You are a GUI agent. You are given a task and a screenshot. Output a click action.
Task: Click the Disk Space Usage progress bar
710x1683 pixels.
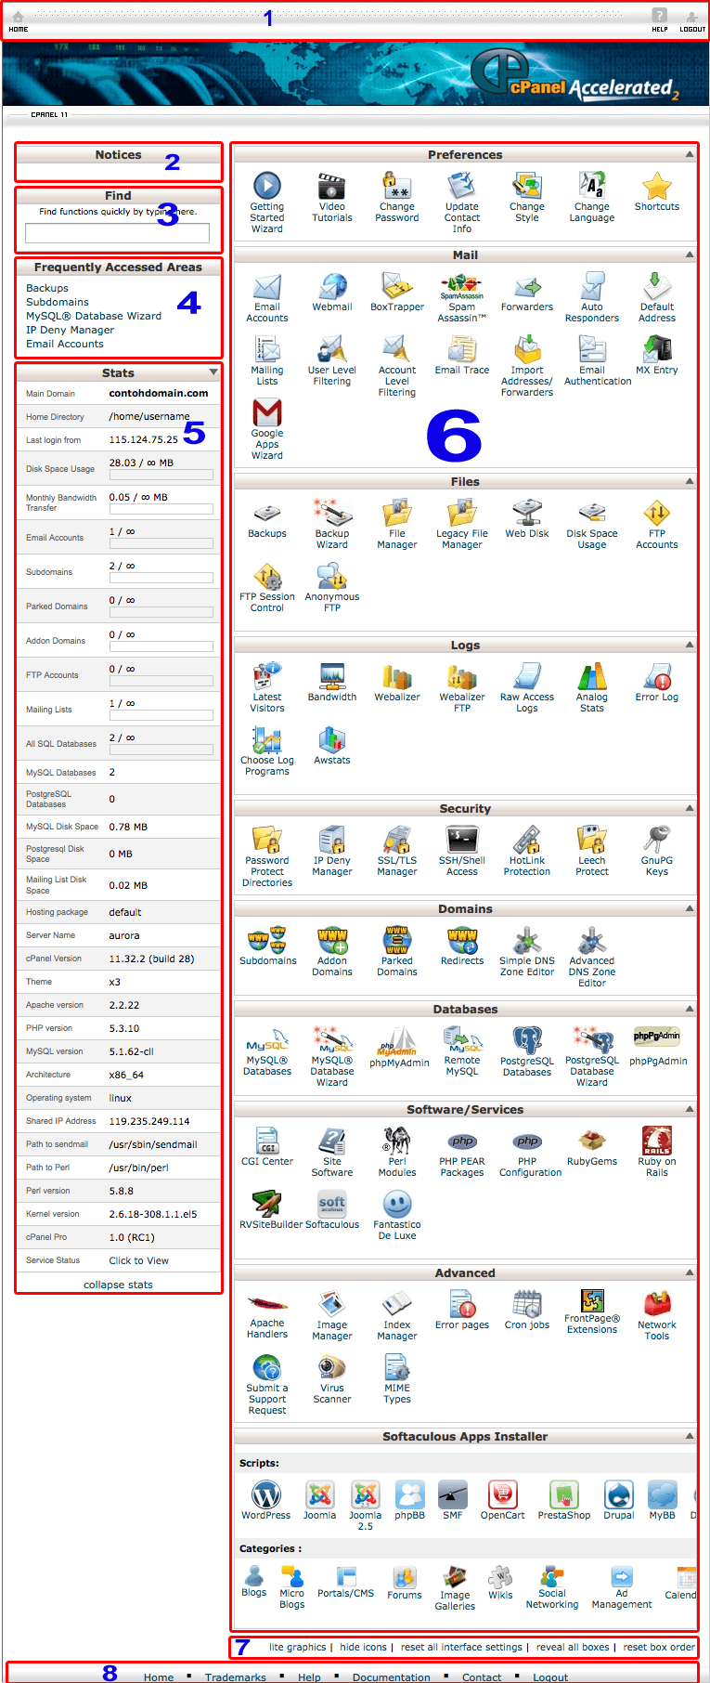(161, 475)
